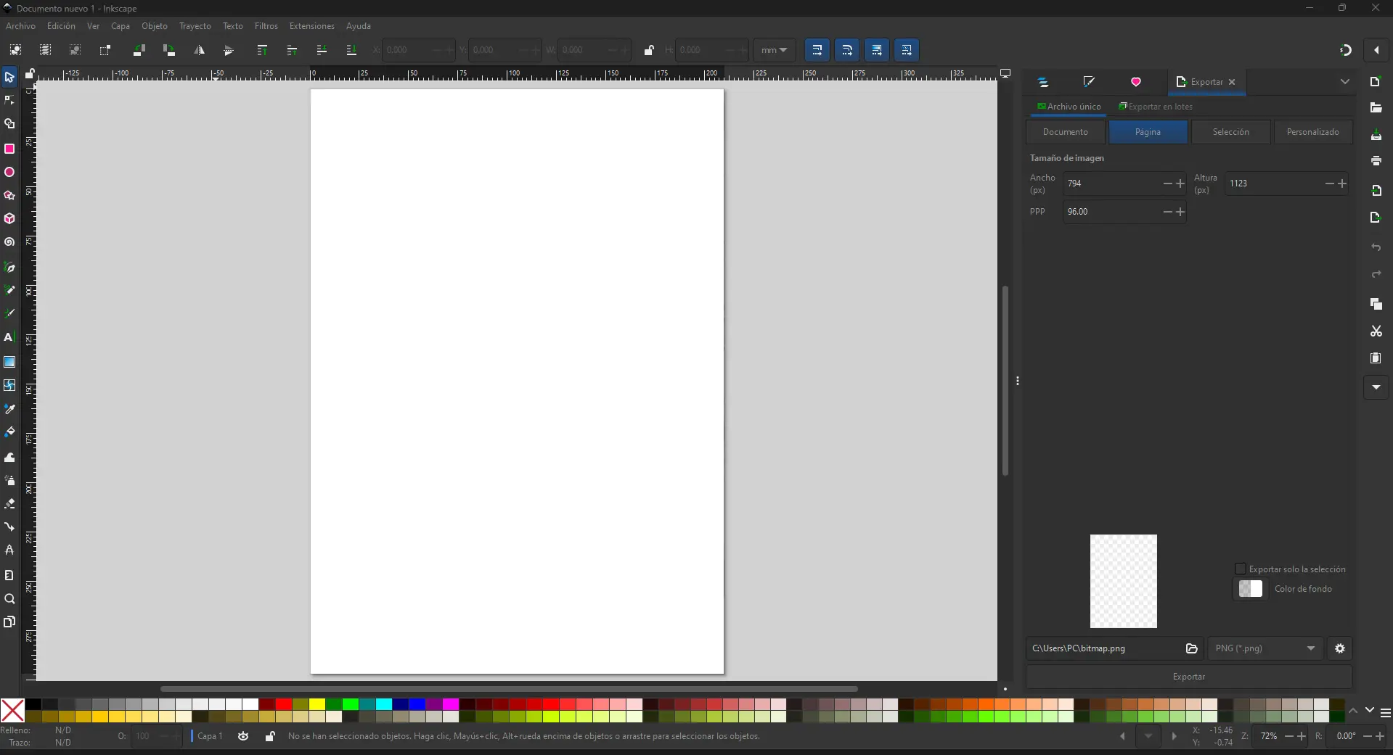Open export settings with the gear icon
Screen dimensions: 1393x755
[x=1340, y=648]
